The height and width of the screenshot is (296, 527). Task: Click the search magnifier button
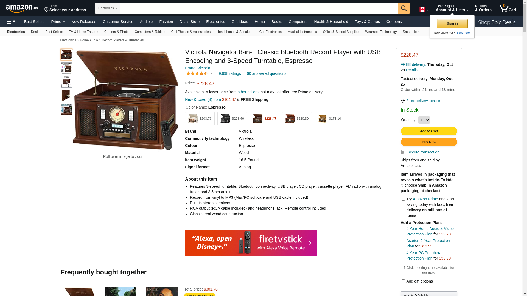pyautogui.click(x=404, y=8)
